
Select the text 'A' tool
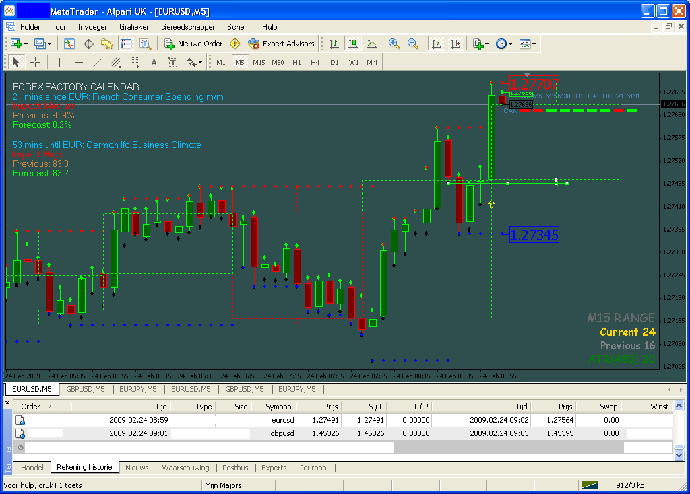(154, 63)
